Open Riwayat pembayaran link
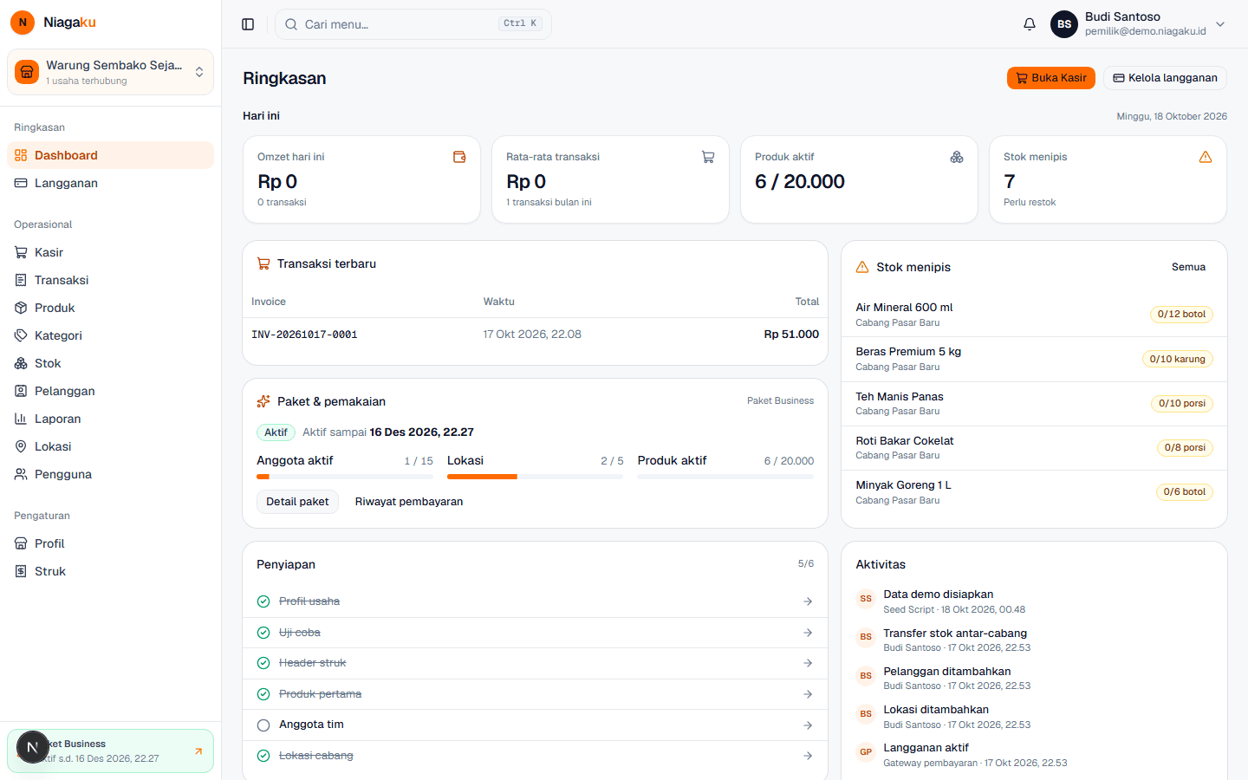Image resolution: width=1248 pixels, height=780 pixels. click(x=409, y=502)
